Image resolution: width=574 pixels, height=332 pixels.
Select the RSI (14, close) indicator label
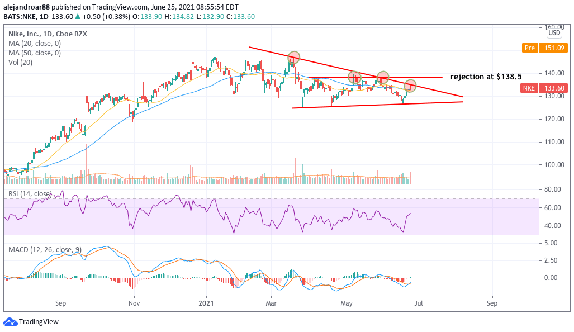pos(30,193)
